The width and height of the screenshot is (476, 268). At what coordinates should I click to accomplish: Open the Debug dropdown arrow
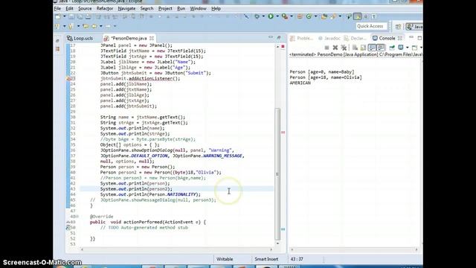click(x=263, y=16)
